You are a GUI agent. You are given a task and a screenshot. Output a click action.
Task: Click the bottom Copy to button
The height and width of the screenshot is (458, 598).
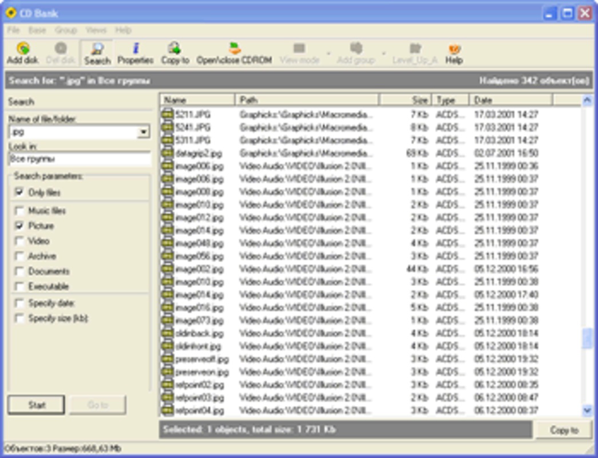tap(564, 429)
